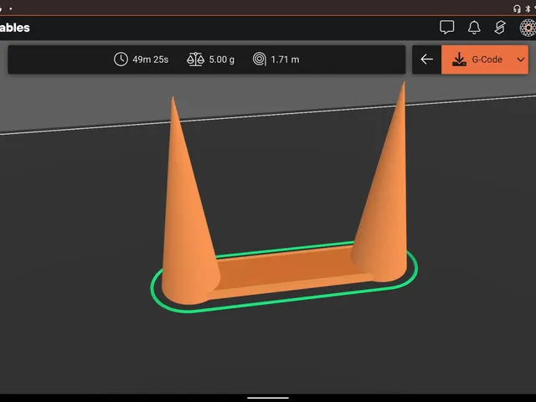Select the 5.00 g weight value
The height and width of the screenshot is (402, 536).
[221, 59]
